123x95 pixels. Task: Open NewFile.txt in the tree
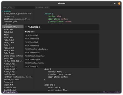10,74
